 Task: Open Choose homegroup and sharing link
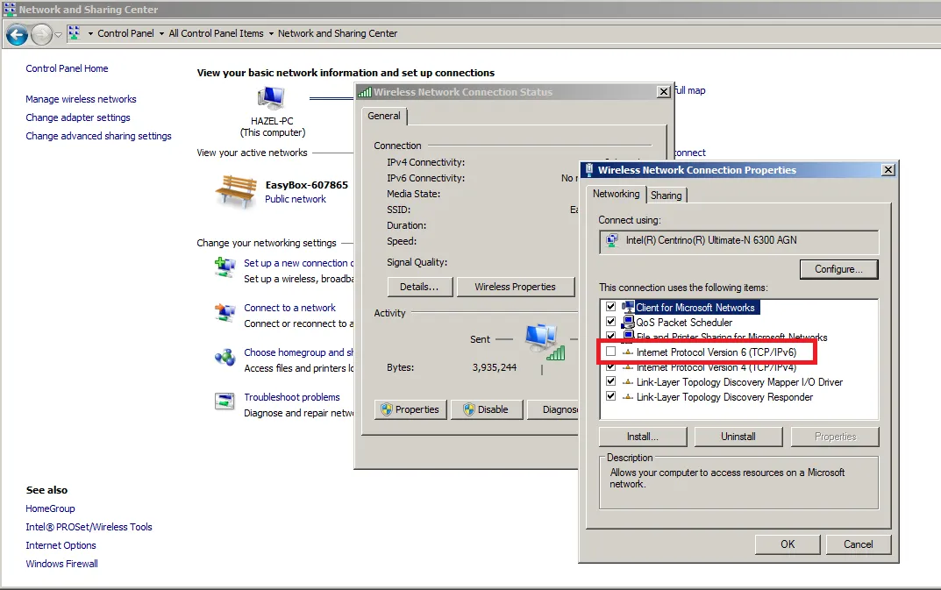click(x=298, y=352)
